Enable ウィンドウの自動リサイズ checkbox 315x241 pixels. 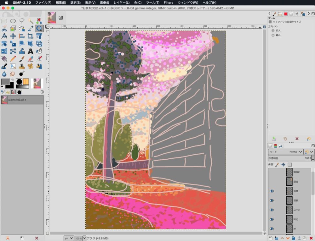point(270,22)
